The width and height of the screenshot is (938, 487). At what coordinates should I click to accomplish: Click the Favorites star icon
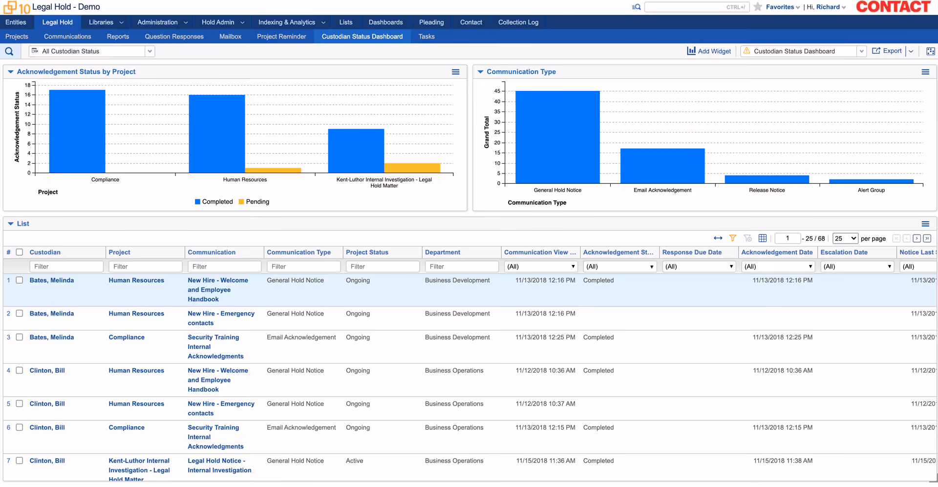click(758, 7)
